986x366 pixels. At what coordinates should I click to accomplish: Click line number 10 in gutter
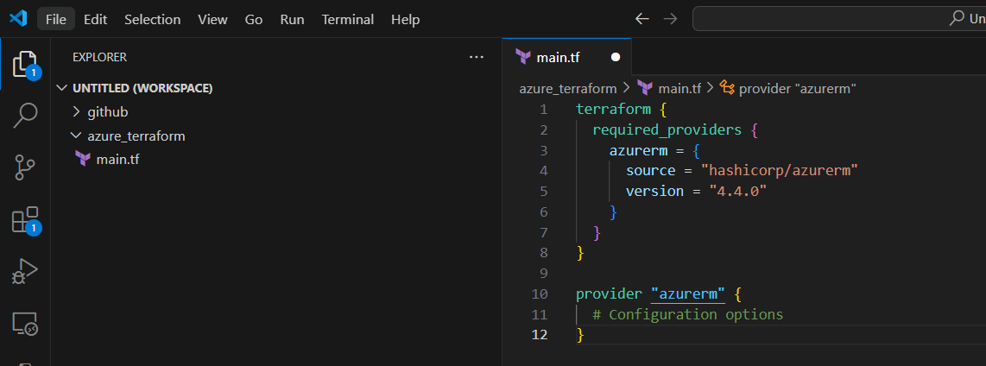[540, 293]
